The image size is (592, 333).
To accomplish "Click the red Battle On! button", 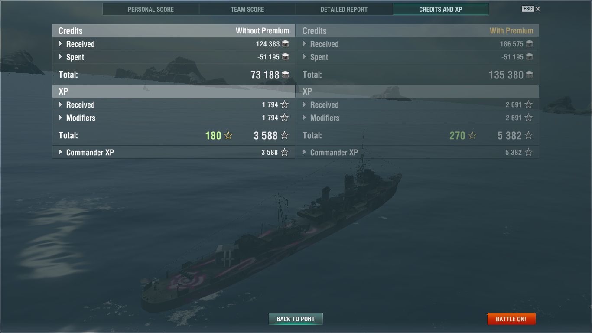I will pos(511,319).
